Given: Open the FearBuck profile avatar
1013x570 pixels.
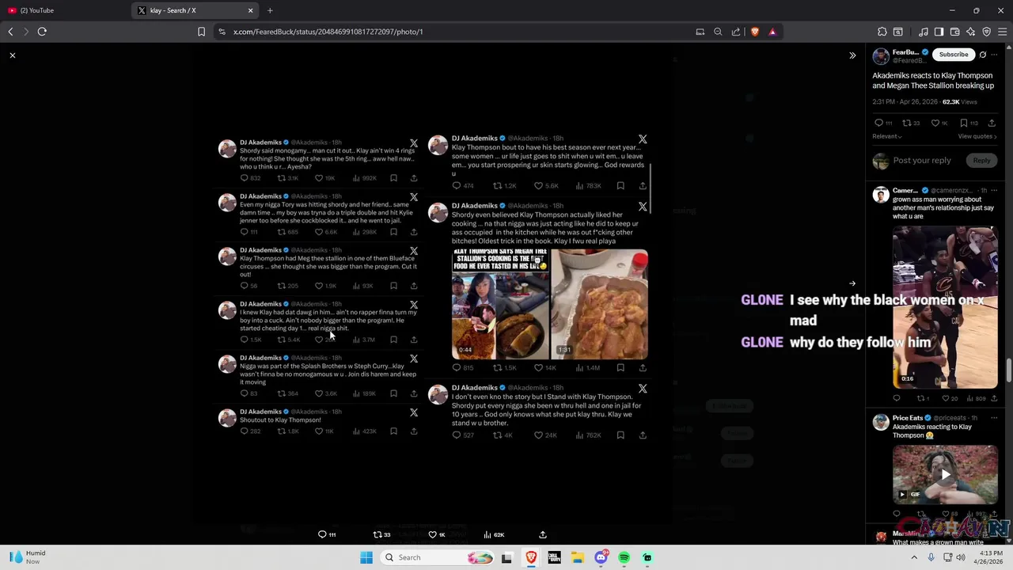Looking at the screenshot, I should click(881, 56).
